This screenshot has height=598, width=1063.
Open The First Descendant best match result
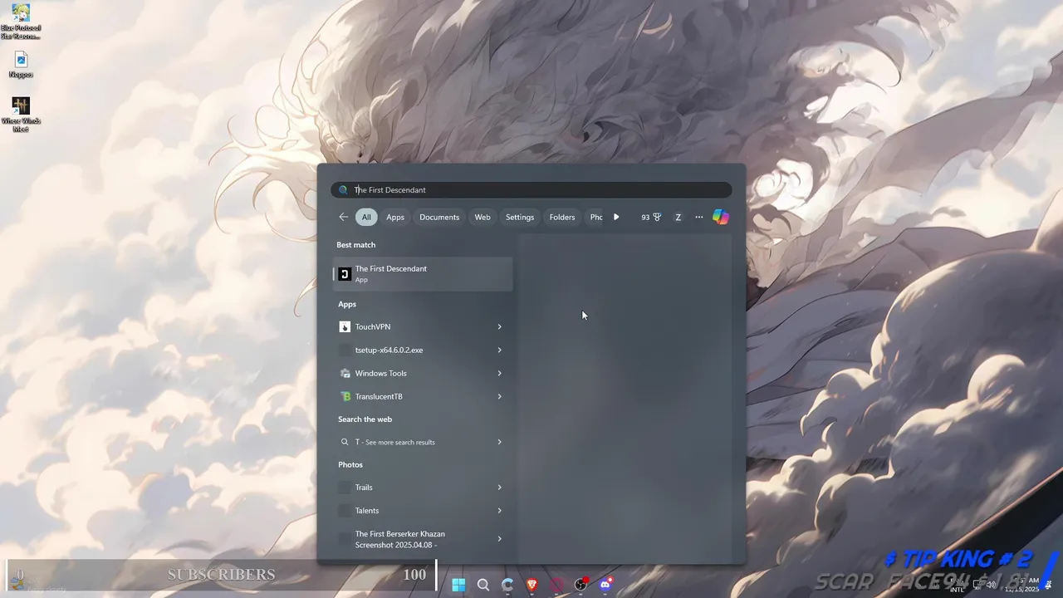[423, 274]
